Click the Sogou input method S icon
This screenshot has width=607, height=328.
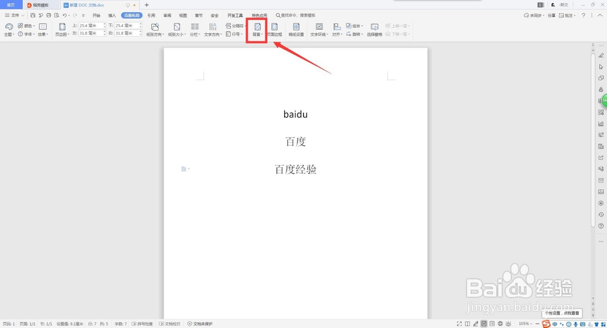click(546, 324)
